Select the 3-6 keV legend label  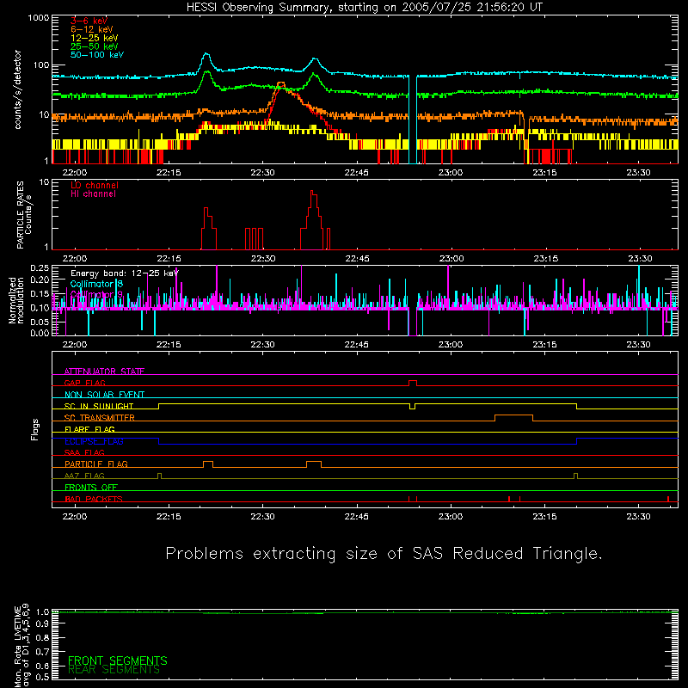point(89,21)
